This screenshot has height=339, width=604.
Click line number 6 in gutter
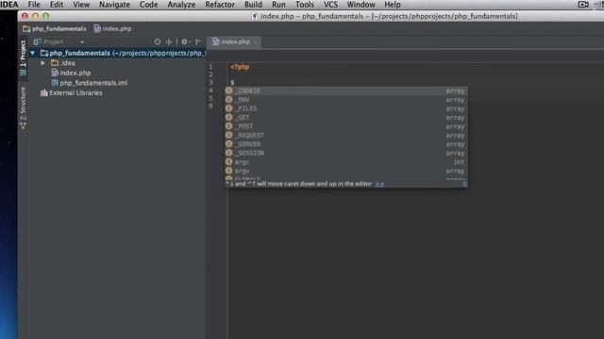(x=210, y=106)
